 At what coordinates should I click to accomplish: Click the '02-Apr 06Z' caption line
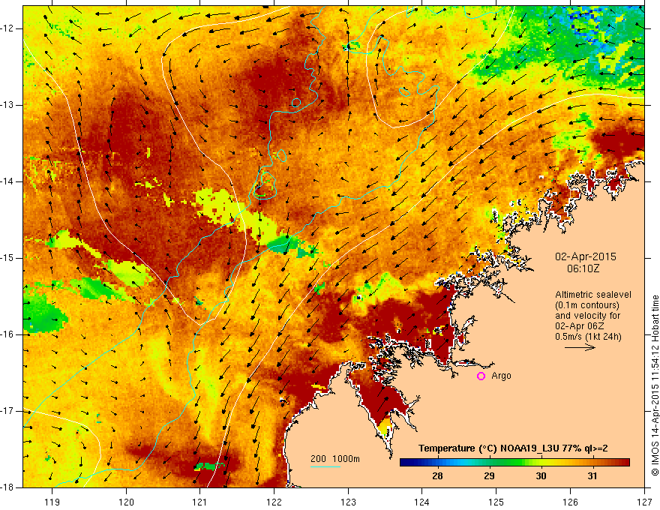pyautogui.click(x=580, y=326)
